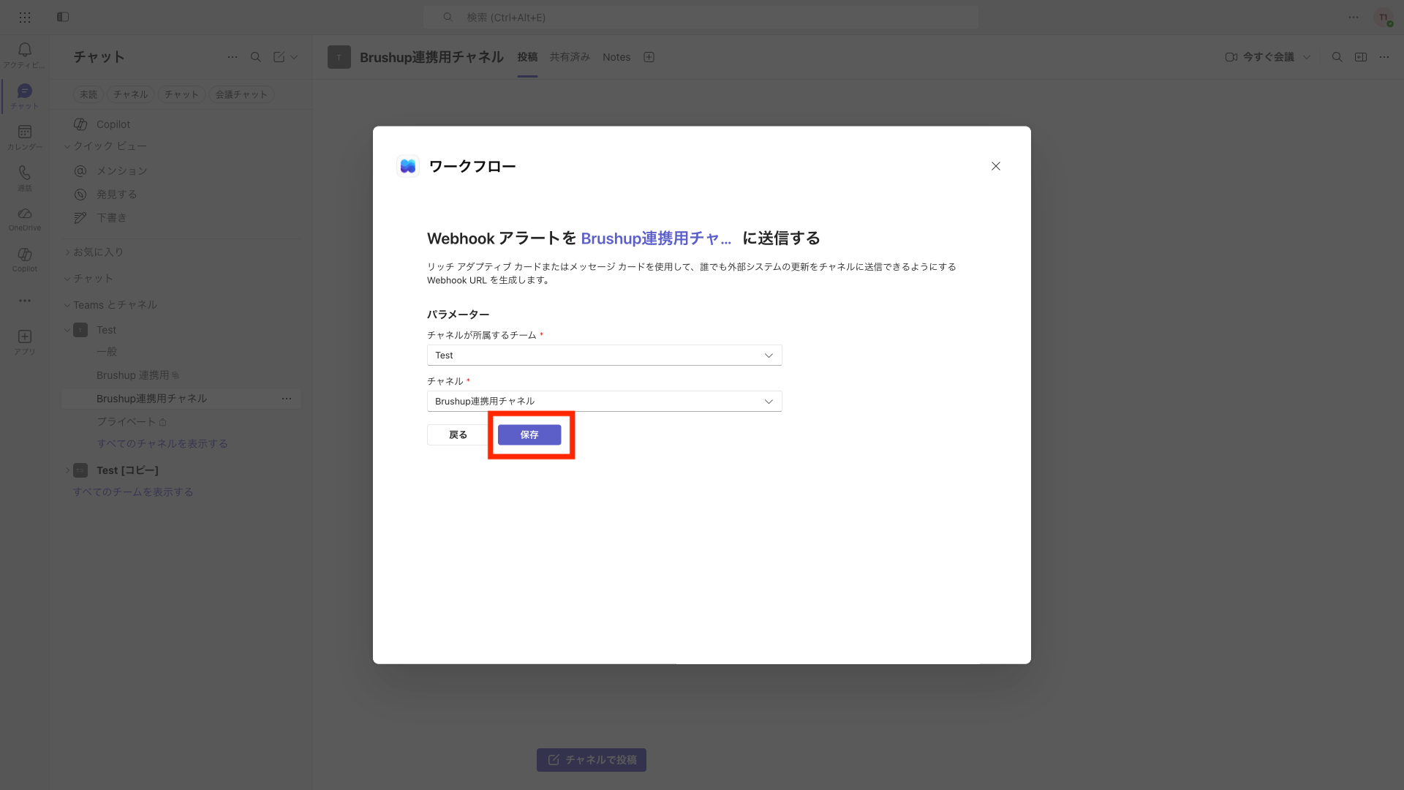Screen dimensions: 1404x790
Task: Search within the chat list
Action: (256, 57)
